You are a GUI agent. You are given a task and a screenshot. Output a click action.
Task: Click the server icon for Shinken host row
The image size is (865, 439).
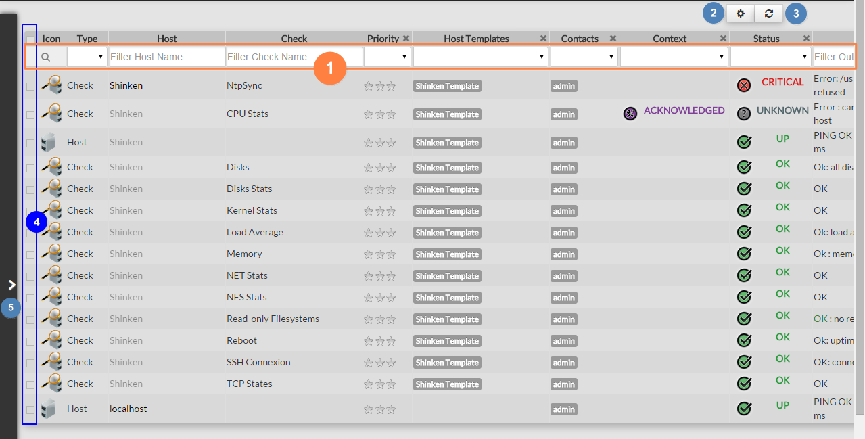click(48, 142)
